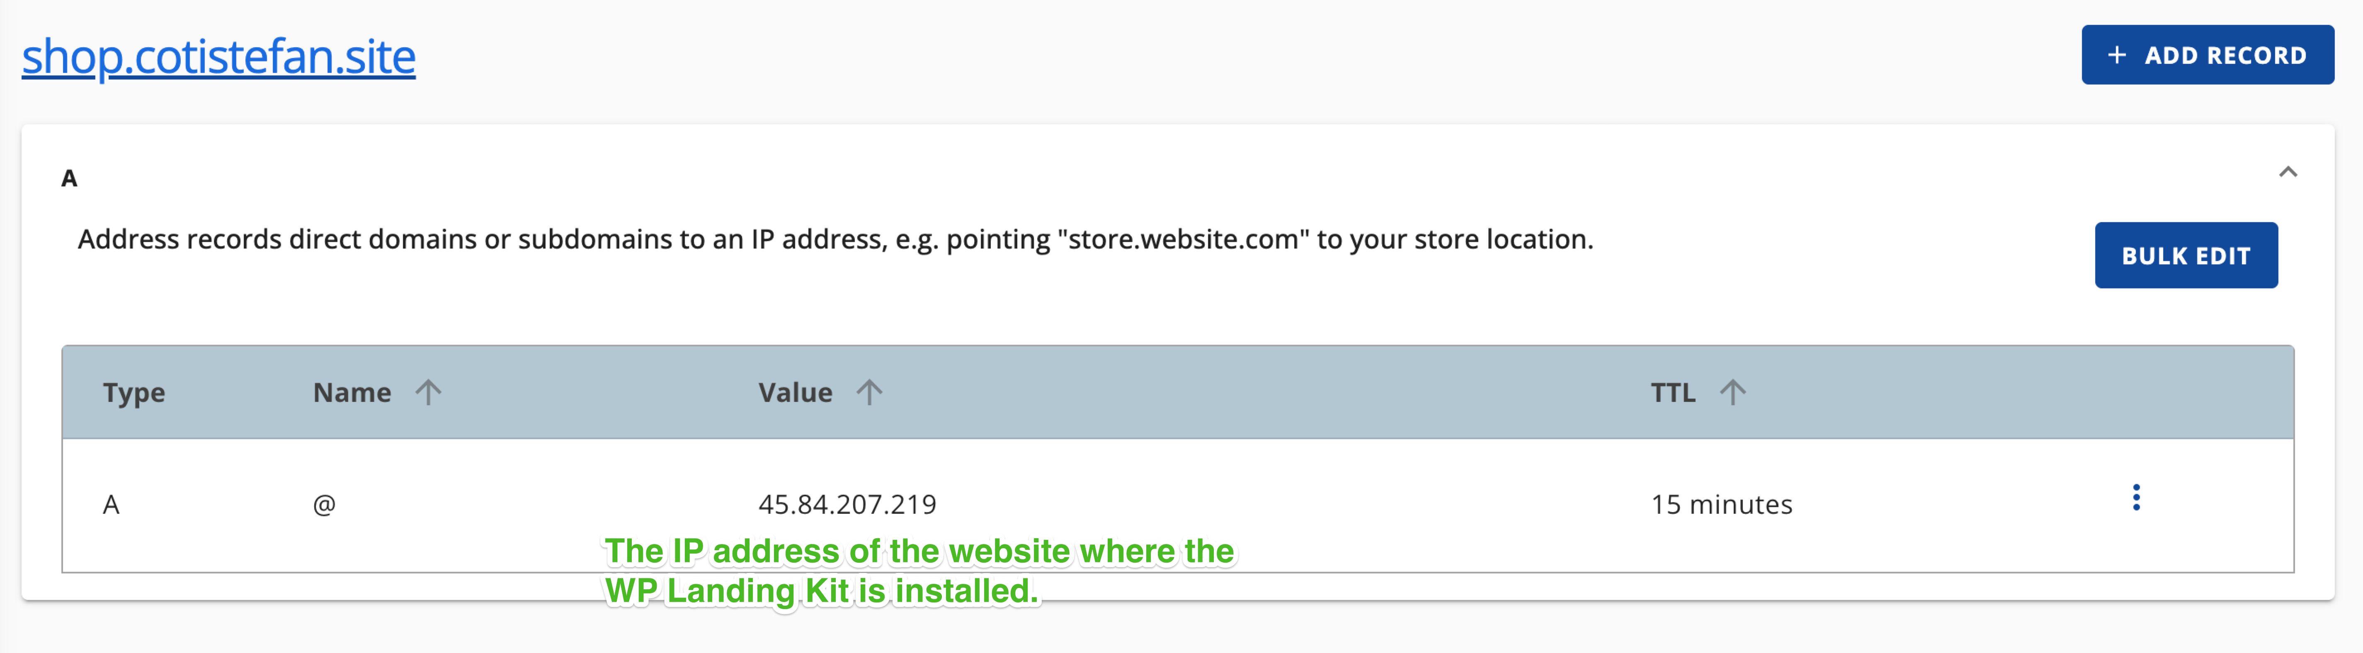The width and height of the screenshot is (2363, 653).
Task: Sort records using the Name arrow icon
Action: [427, 392]
